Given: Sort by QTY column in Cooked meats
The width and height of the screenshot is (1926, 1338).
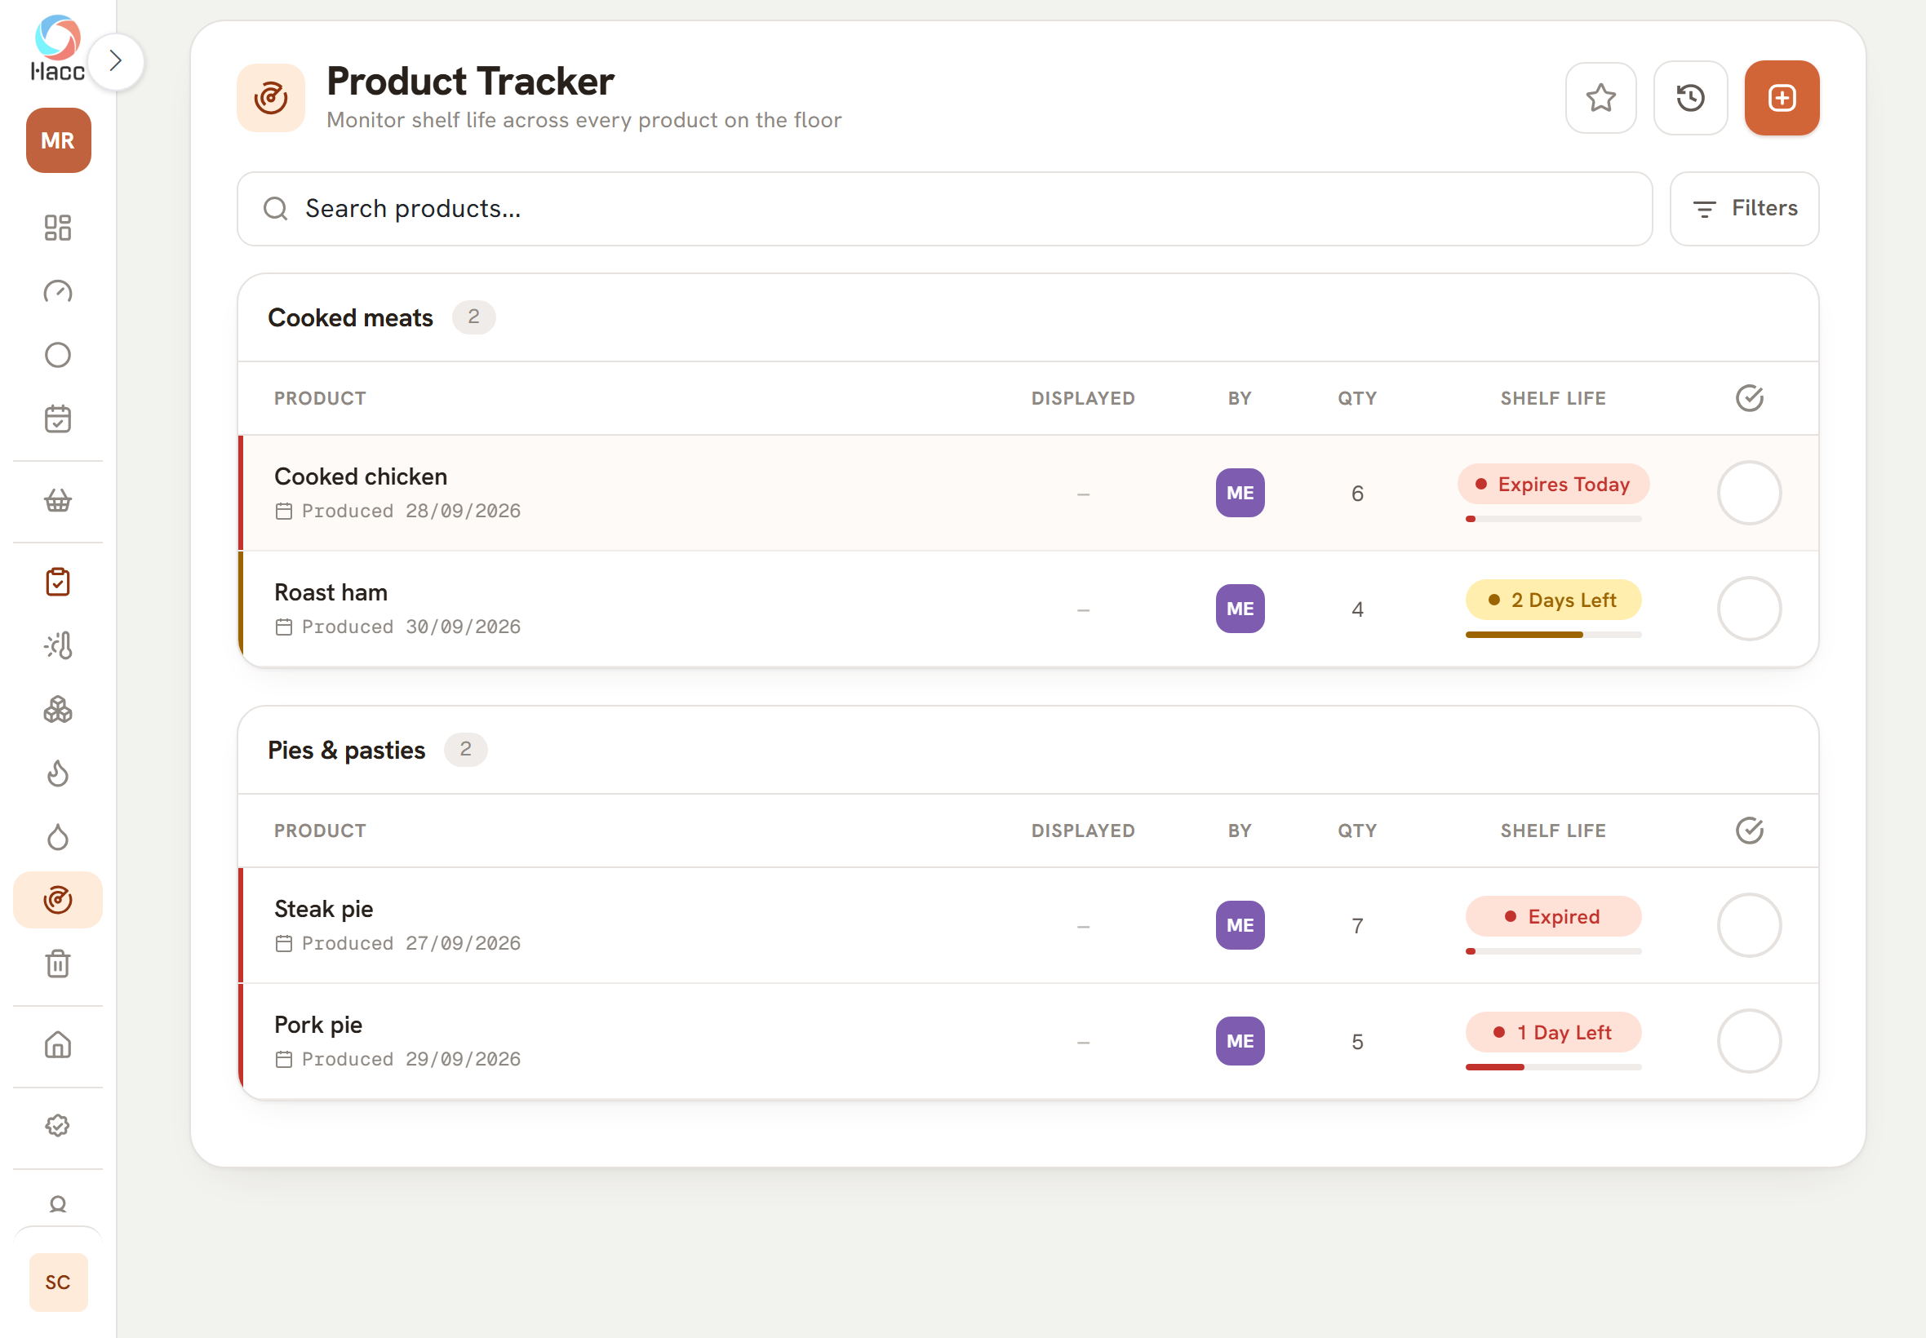Looking at the screenshot, I should point(1356,398).
